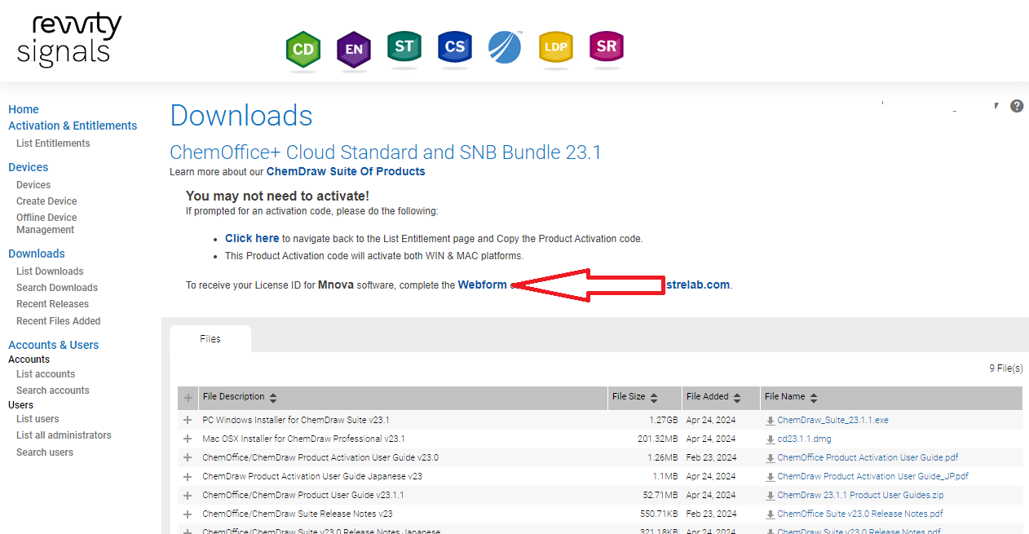Expand the Mac OSX Installer row
The height and width of the screenshot is (534, 1029).
pos(188,439)
